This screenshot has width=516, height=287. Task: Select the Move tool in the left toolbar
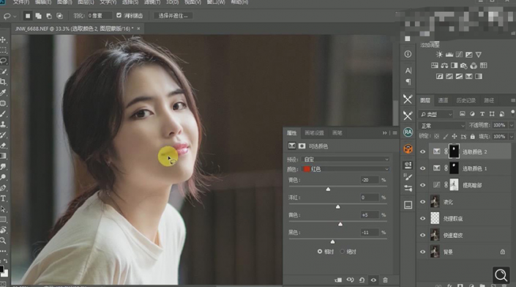[3, 40]
